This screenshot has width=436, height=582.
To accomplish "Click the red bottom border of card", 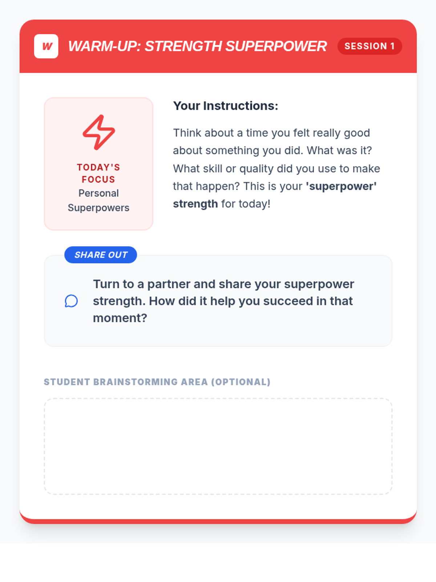I will [x=218, y=521].
